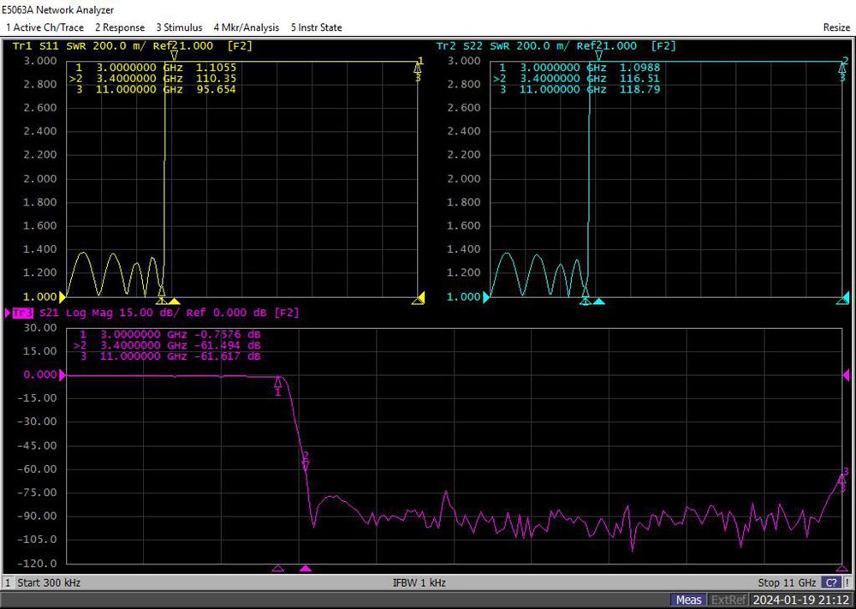Open the 4 Mkr/Analysis menu
The width and height of the screenshot is (856, 609).
(x=247, y=27)
